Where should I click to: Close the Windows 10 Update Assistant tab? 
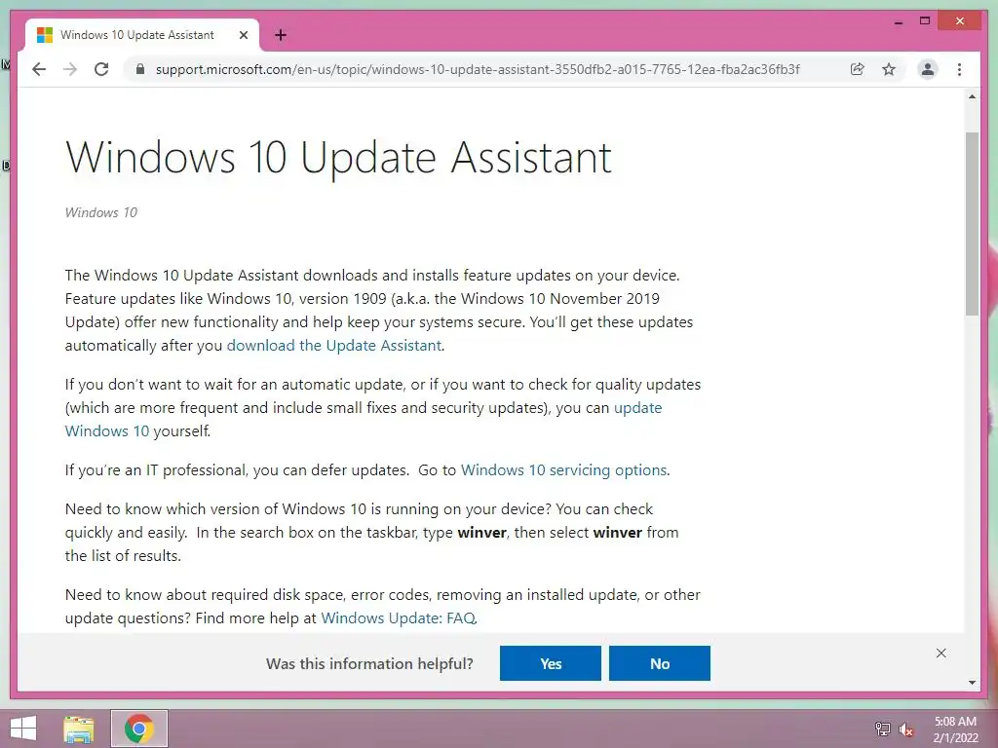[x=243, y=35]
